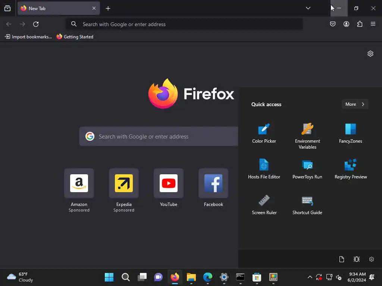Show hidden system tray icons chevron
Screen dimensions: 382x286
pyautogui.click(x=310, y=277)
